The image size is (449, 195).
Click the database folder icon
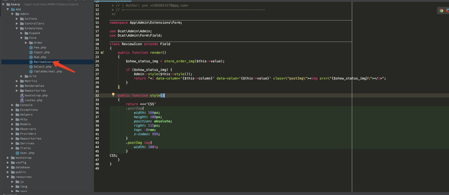13,167
